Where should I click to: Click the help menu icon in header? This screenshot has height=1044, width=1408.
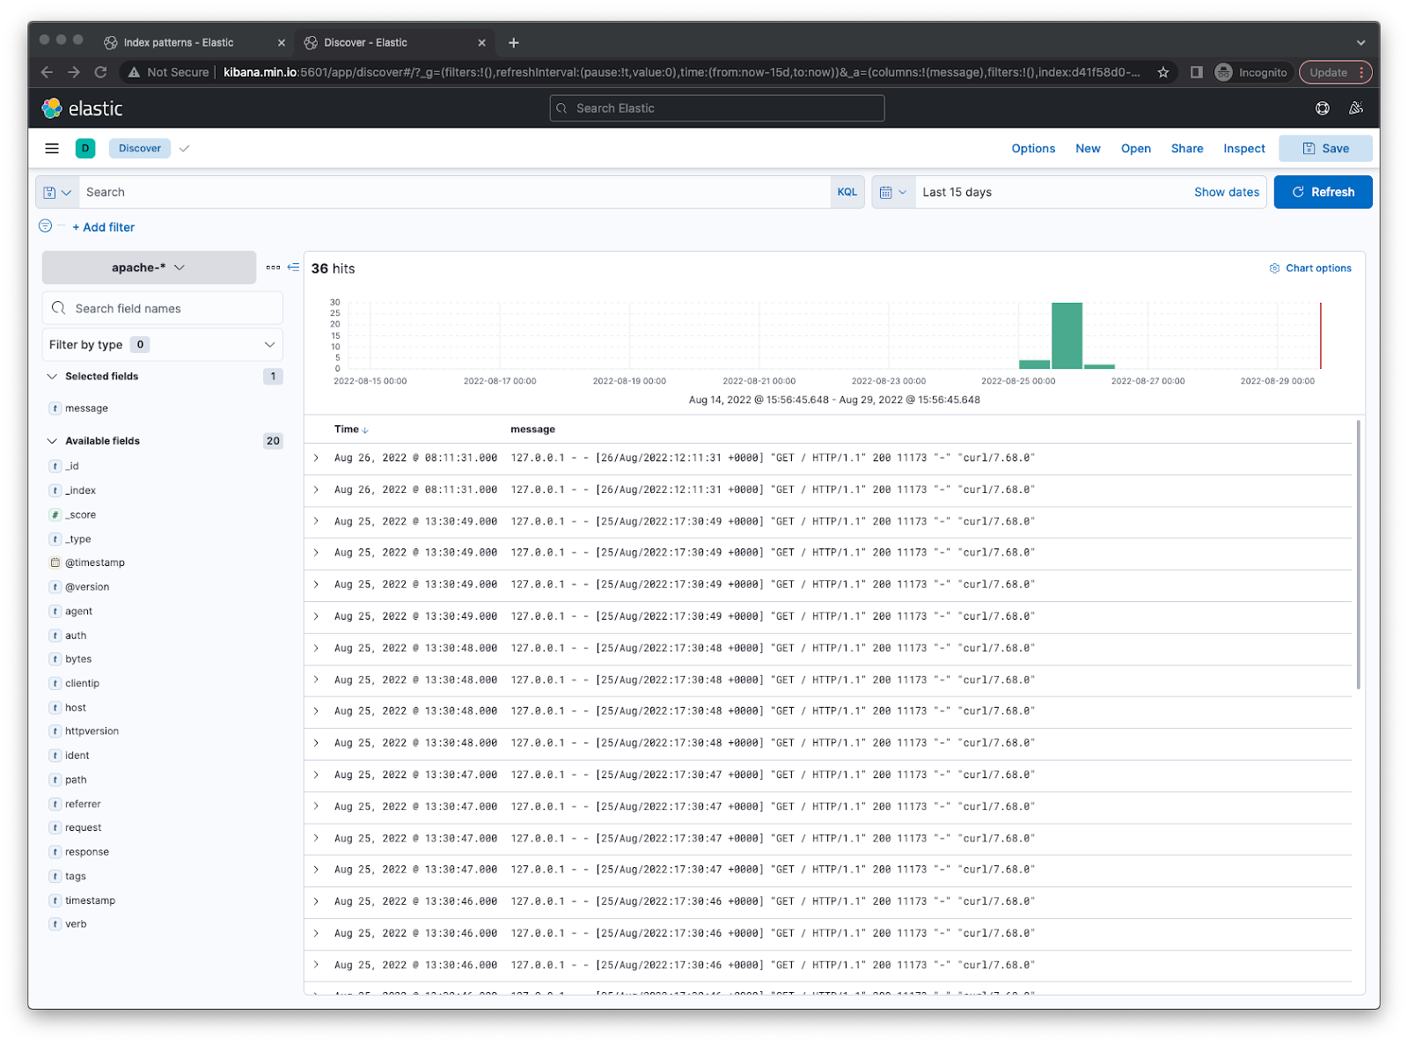click(1322, 108)
